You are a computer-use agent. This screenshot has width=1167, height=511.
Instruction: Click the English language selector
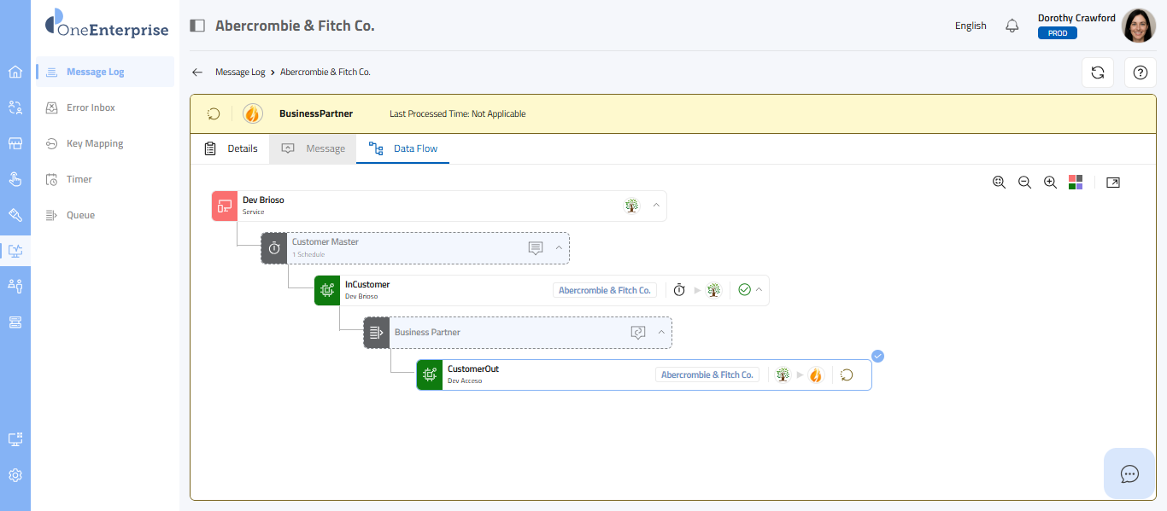click(971, 26)
